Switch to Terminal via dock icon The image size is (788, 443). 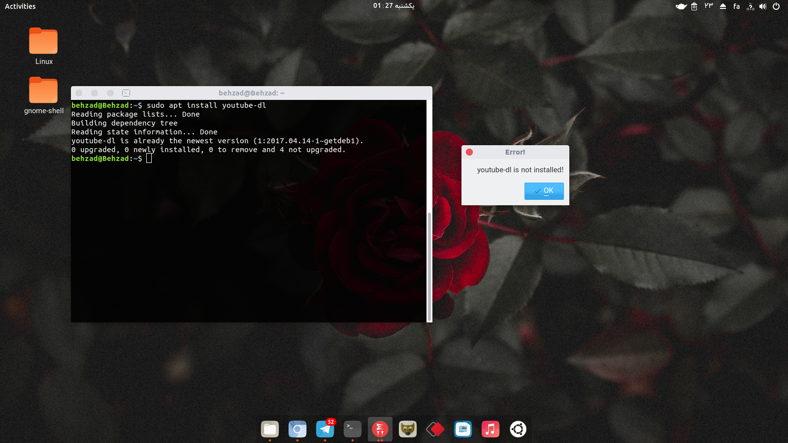tap(353, 429)
